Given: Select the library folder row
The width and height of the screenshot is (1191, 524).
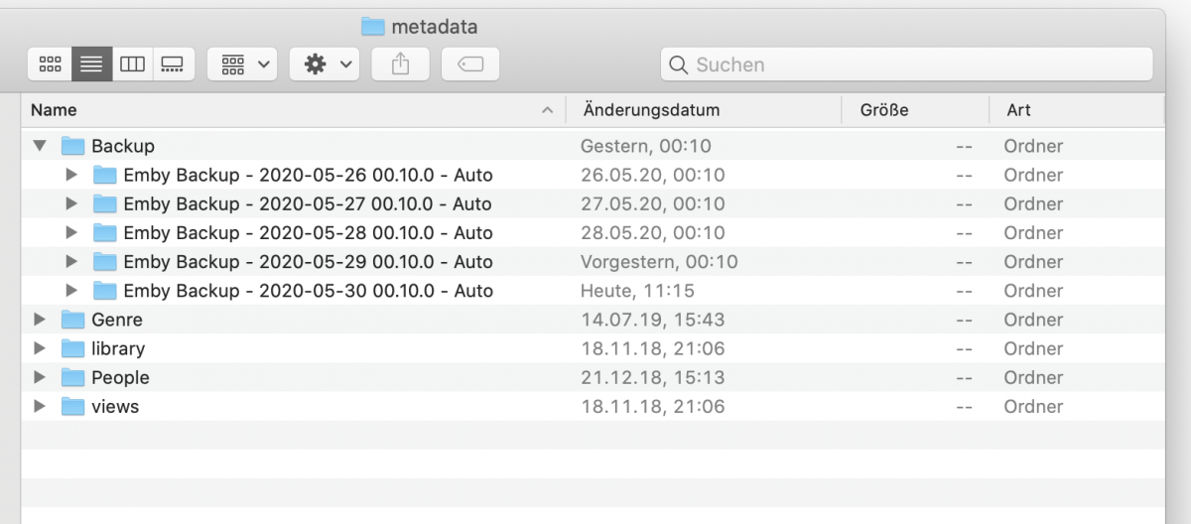Looking at the screenshot, I should (118, 348).
